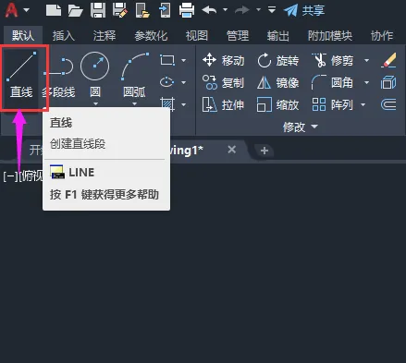Switch to the 插入 ribbon tab

(63, 36)
